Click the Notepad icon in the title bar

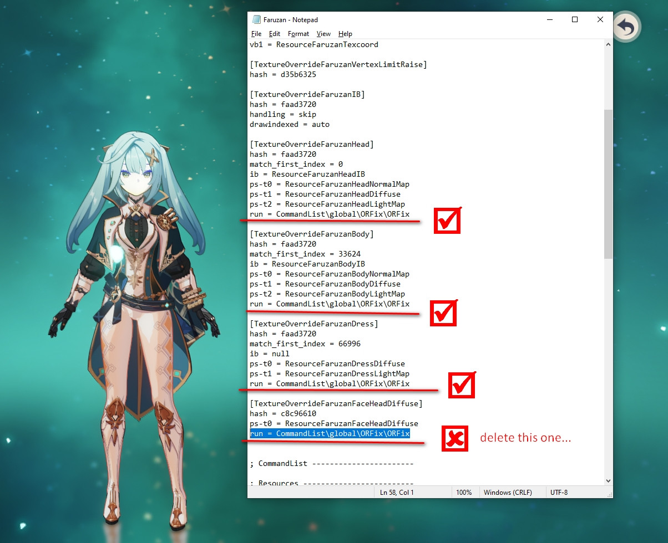(x=257, y=19)
